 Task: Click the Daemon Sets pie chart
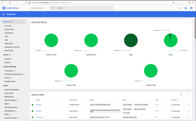pos(51,40)
